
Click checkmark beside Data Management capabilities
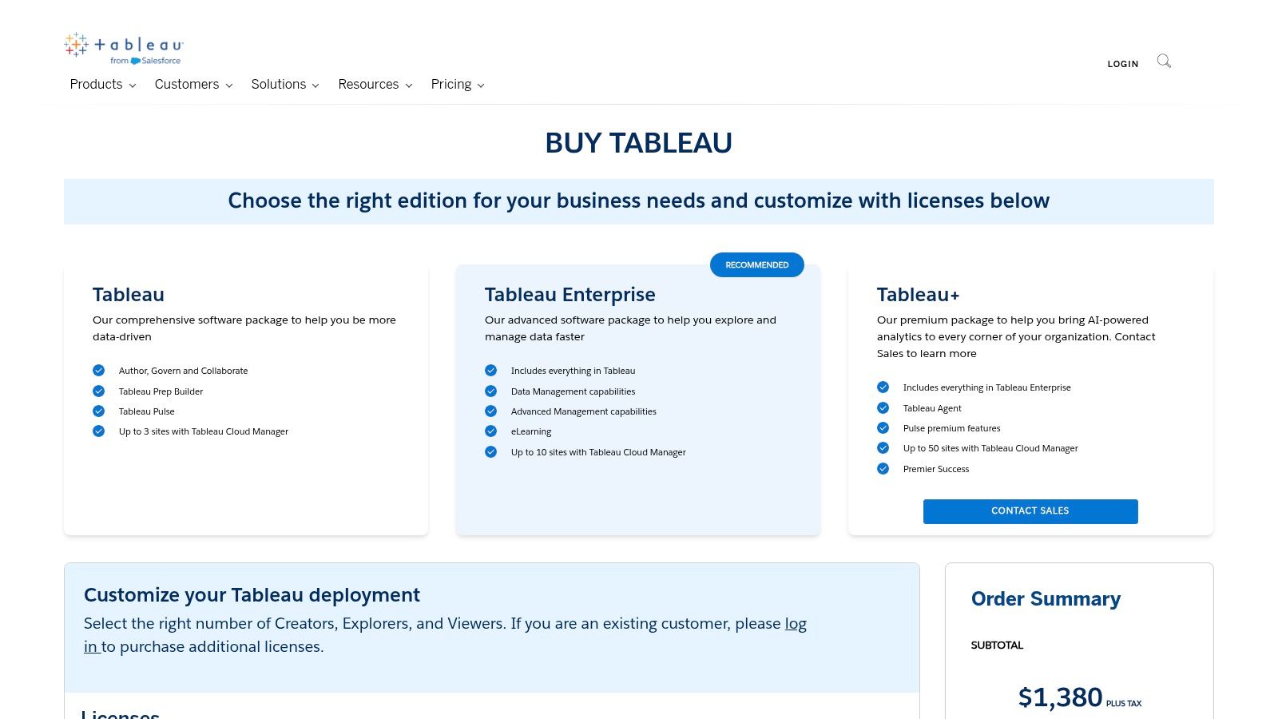tap(491, 391)
